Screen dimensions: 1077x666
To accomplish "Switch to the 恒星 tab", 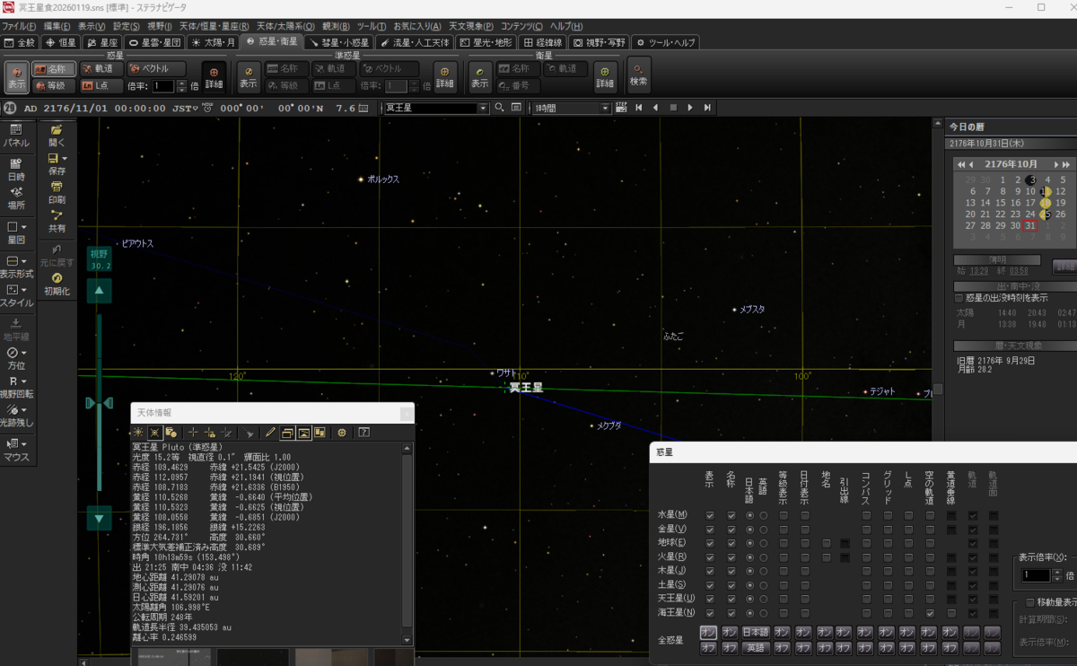I will point(62,42).
